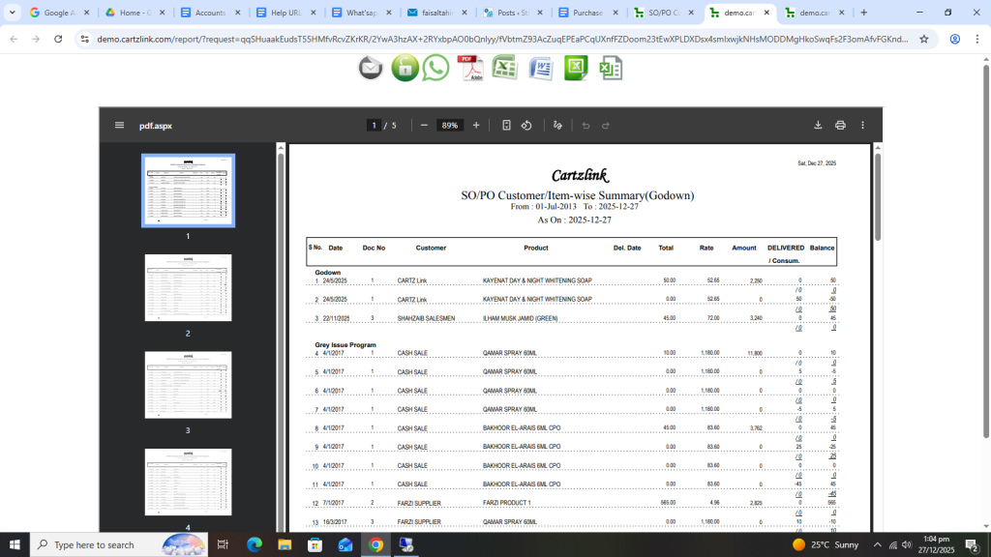Export report as Adobe PDF icon
Viewport: 991px width, 557px height.
click(470, 68)
